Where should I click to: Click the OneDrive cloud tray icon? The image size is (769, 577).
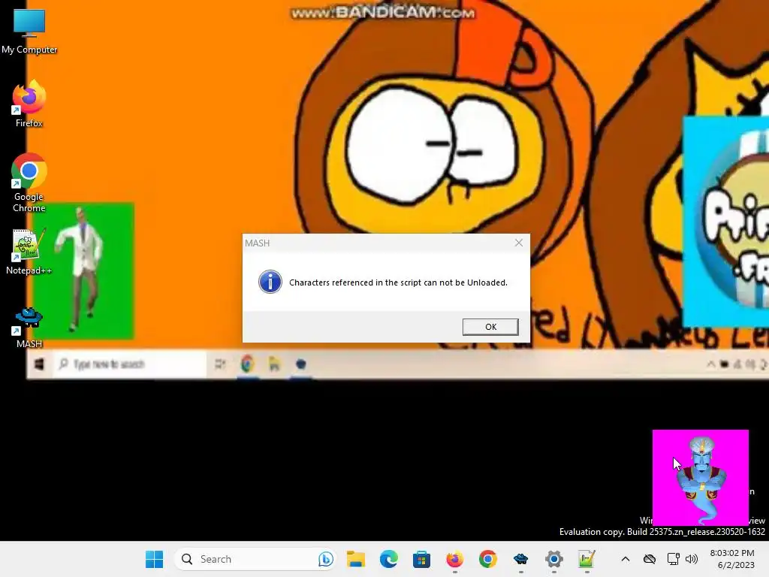pyautogui.click(x=650, y=559)
